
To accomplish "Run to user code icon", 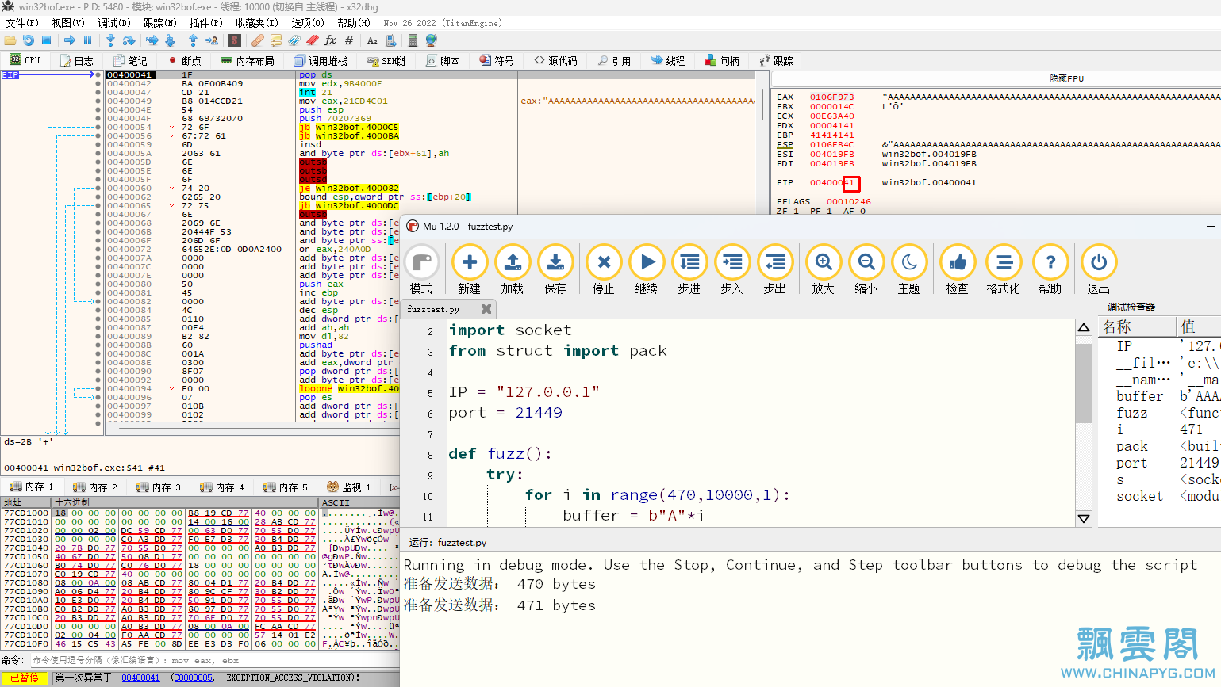I will coord(212,40).
